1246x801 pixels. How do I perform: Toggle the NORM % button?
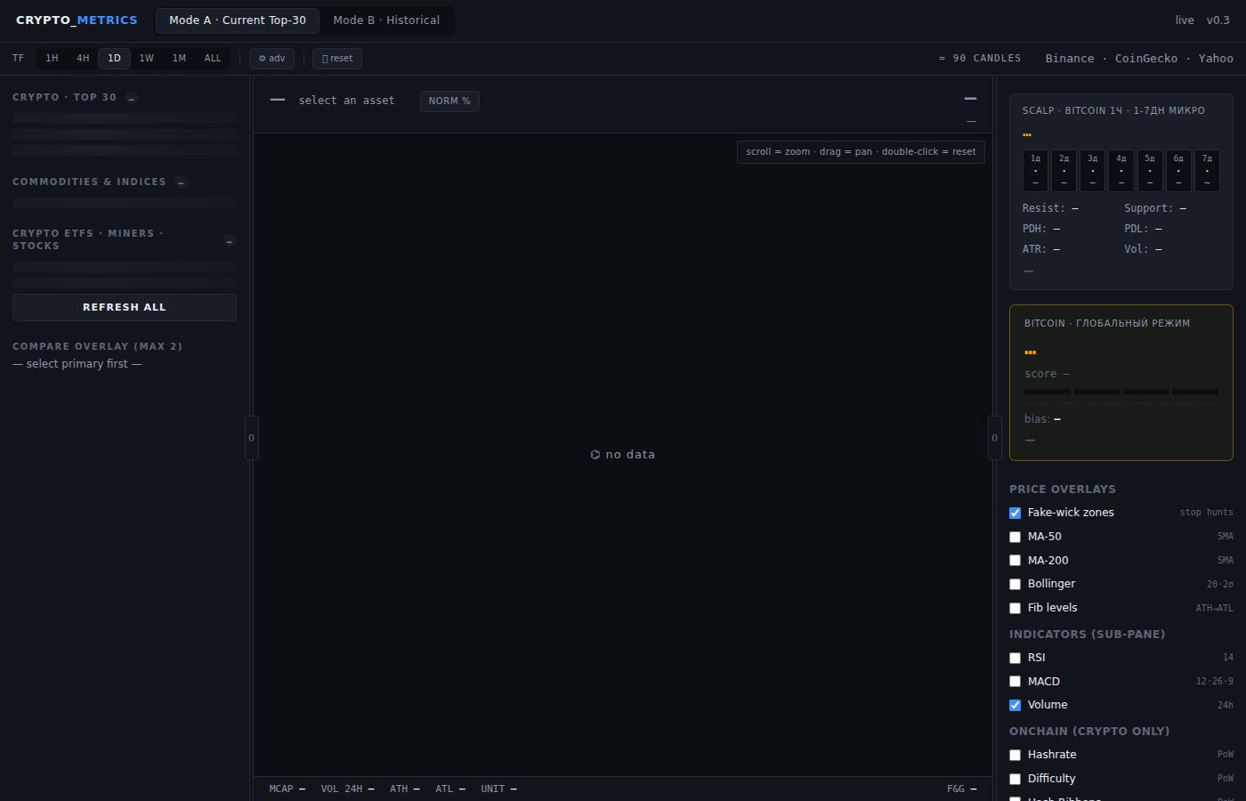(x=449, y=101)
